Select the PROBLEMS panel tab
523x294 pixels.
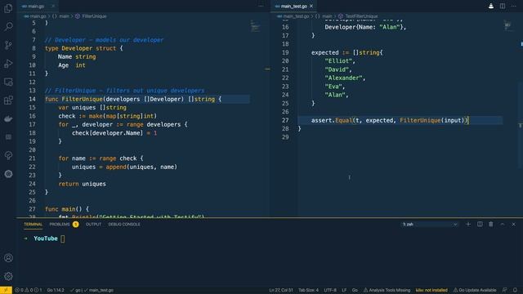60,225
